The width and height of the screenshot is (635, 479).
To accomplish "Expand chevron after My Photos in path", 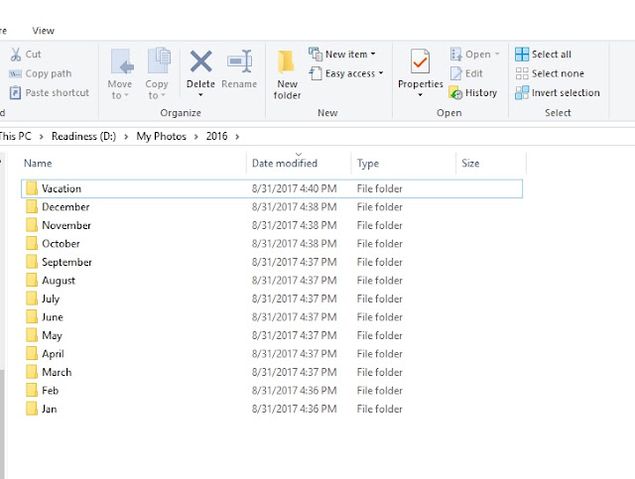I will click(196, 137).
